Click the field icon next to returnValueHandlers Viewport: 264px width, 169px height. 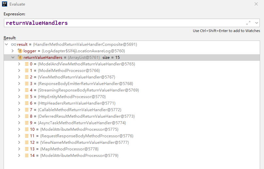click(x=20, y=57)
